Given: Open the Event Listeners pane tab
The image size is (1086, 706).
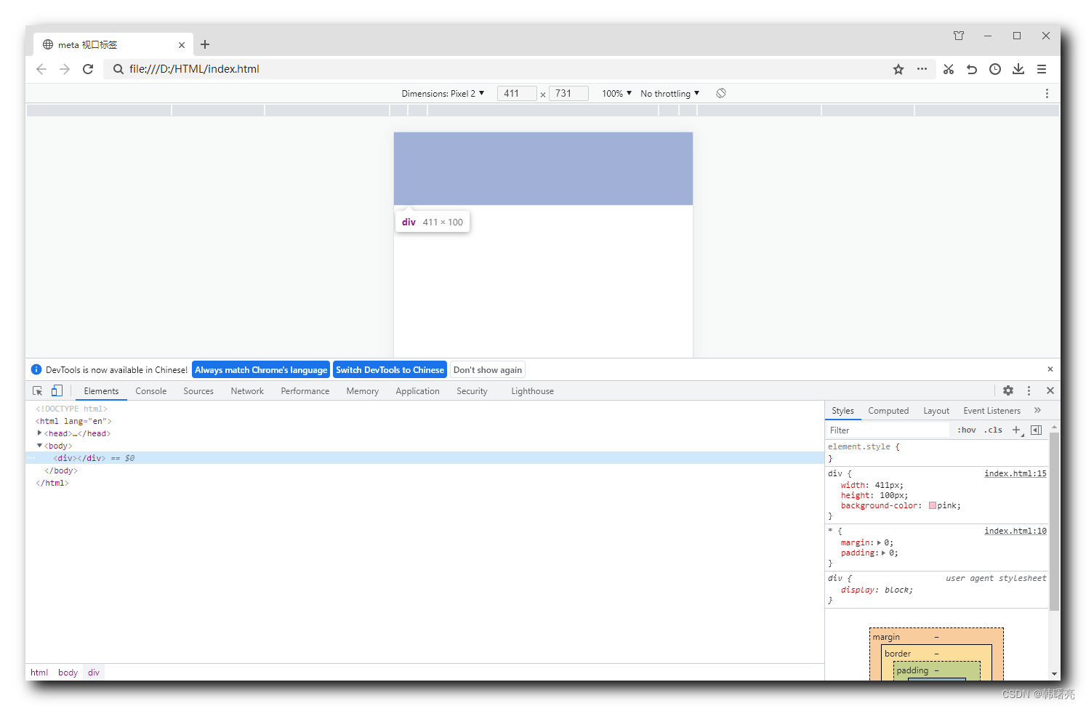Looking at the screenshot, I should pos(992,410).
